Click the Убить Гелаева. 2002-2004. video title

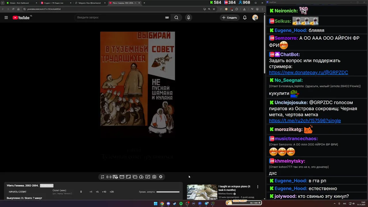point(23,186)
